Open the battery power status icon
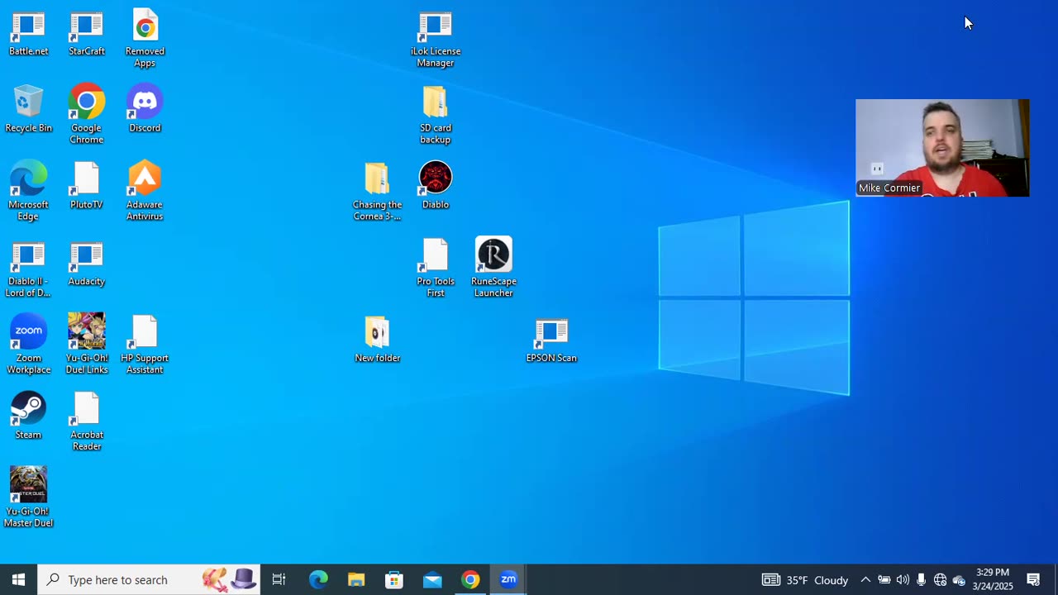The width and height of the screenshot is (1058, 595). tap(884, 579)
